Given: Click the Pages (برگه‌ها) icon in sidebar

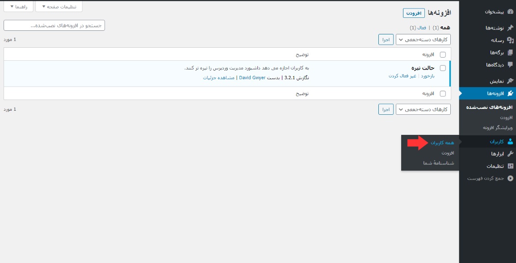Looking at the screenshot, I should [510, 52].
